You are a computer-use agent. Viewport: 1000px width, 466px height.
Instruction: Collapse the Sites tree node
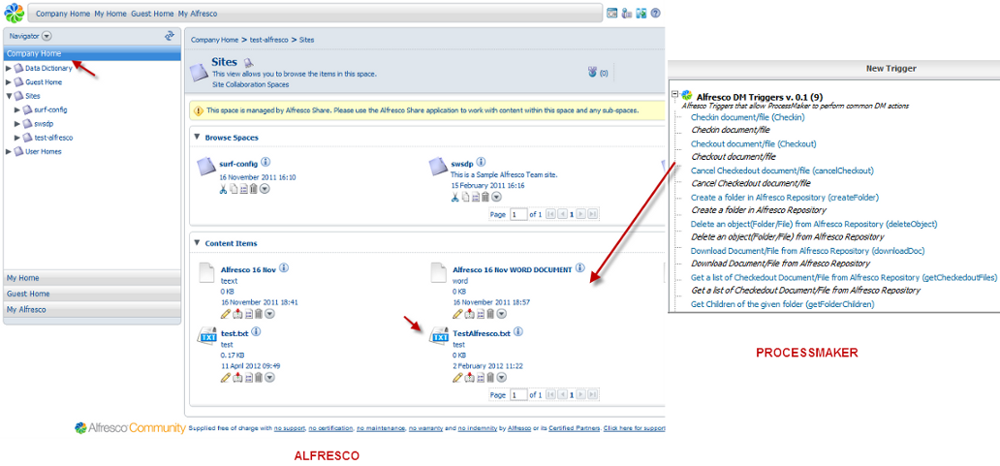pos(9,96)
